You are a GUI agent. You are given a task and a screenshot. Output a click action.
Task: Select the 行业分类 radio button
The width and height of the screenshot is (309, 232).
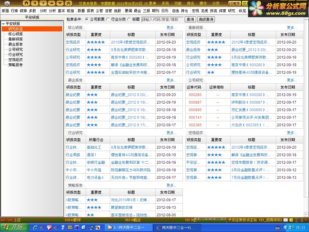tap(108, 19)
